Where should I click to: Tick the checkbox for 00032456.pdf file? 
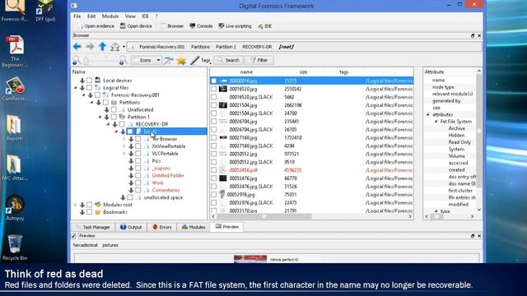(214, 170)
